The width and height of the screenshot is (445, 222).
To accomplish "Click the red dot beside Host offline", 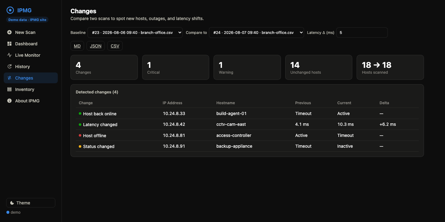I will [80, 135].
